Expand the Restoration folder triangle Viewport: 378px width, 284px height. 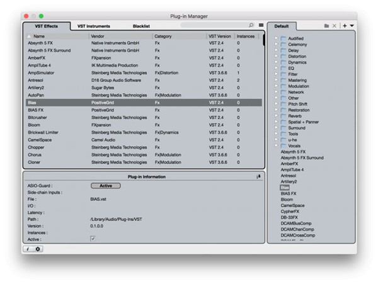277,110
